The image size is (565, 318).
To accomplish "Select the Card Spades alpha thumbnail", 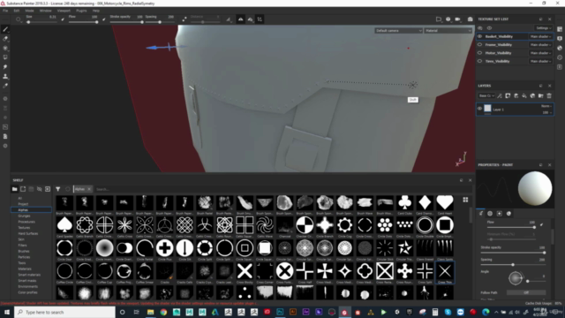I will tap(64, 225).
